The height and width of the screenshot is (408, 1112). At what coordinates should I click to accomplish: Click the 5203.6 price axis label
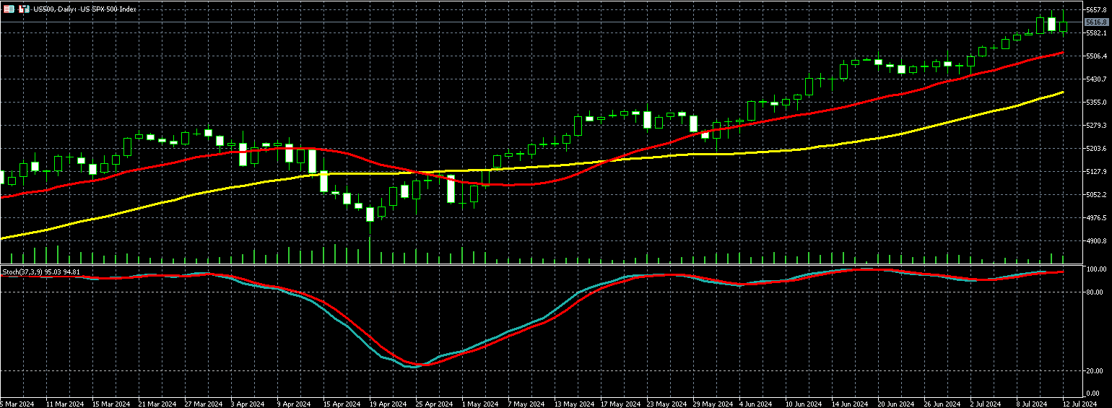click(x=1096, y=149)
